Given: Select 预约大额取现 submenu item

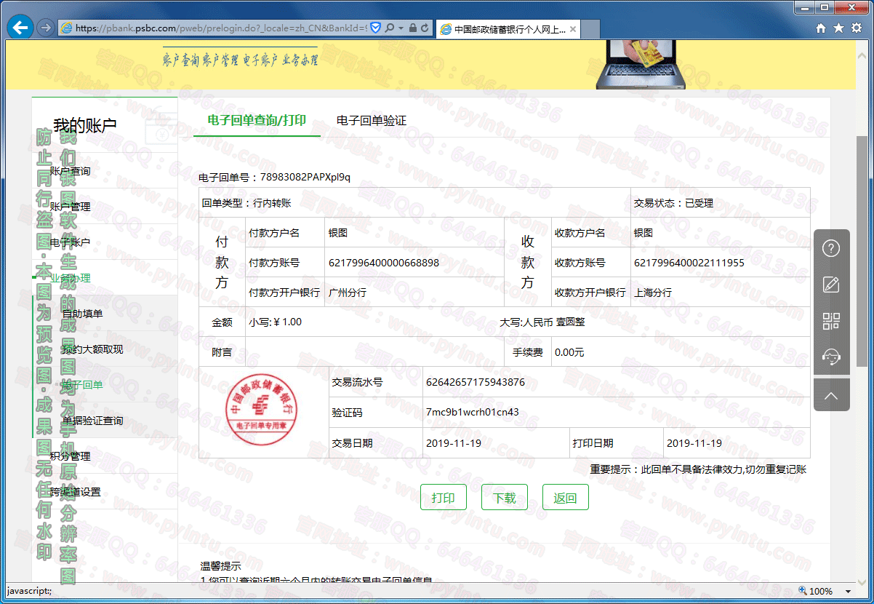Looking at the screenshot, I should [92, 349].
